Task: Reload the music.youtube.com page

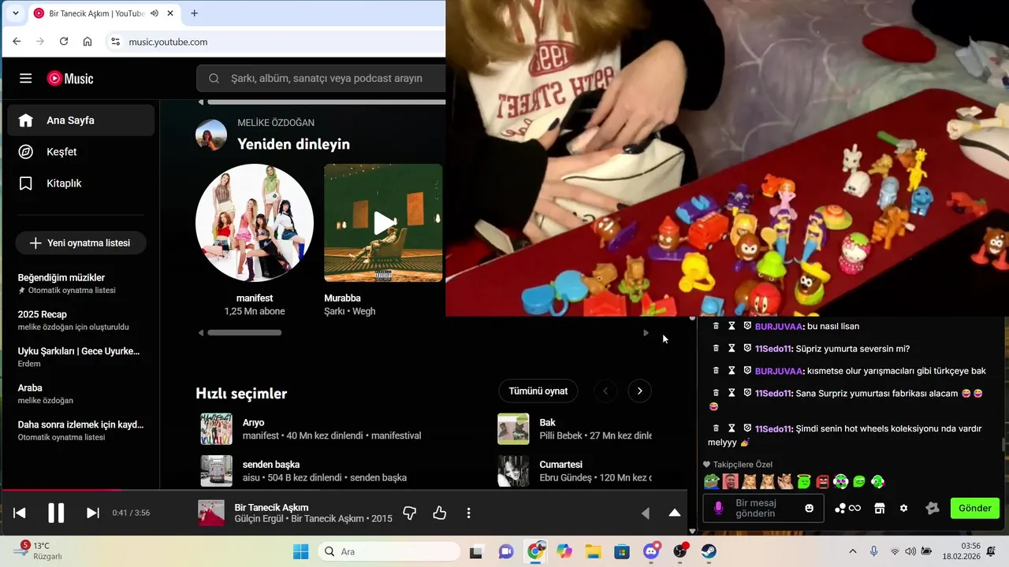Action: tap(64, 42)
